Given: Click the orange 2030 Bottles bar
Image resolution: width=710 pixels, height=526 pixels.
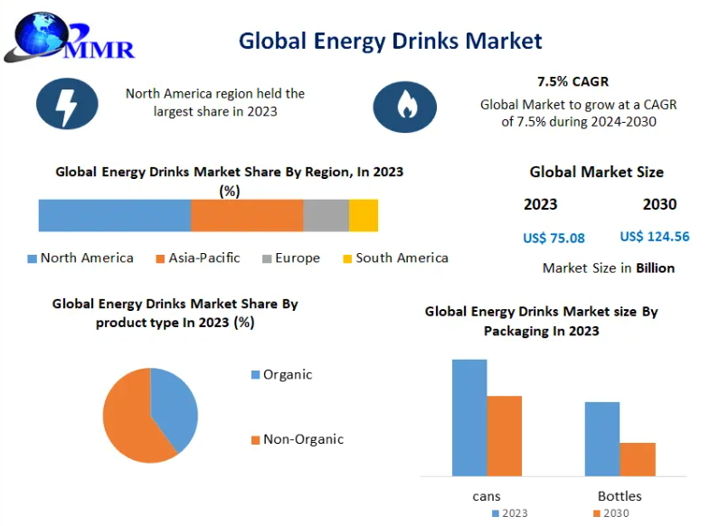Looking at the screenshot, I should click(x=637, y=458).
